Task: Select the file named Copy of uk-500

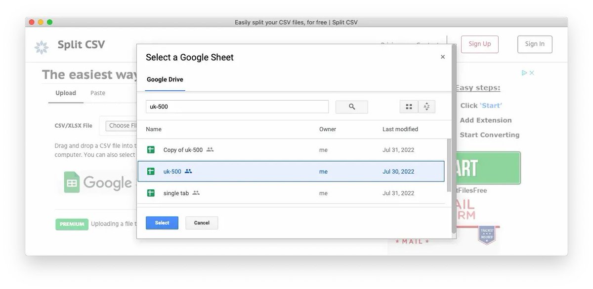Action: tap(292, 150)
